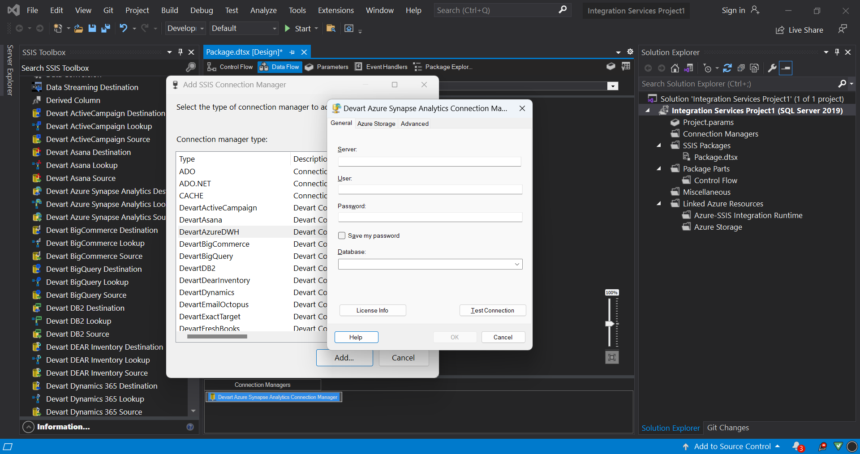
Task: Click Cancel in Add SSIS Connection Manager dialog
Action: (404, 358)
